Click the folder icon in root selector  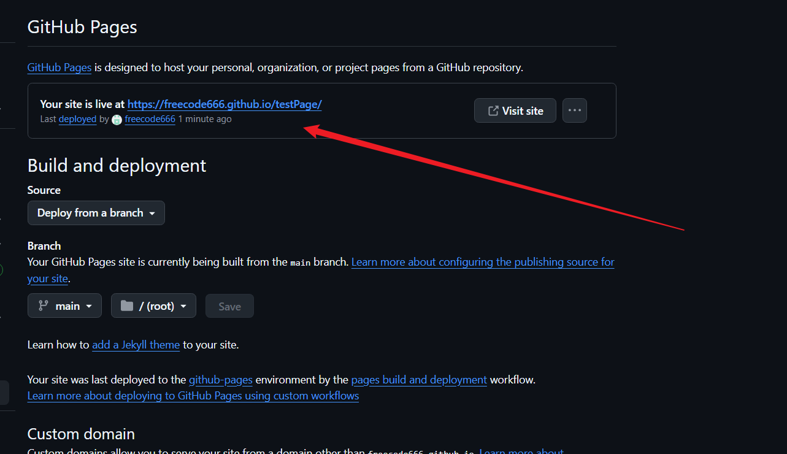point(127,306)
